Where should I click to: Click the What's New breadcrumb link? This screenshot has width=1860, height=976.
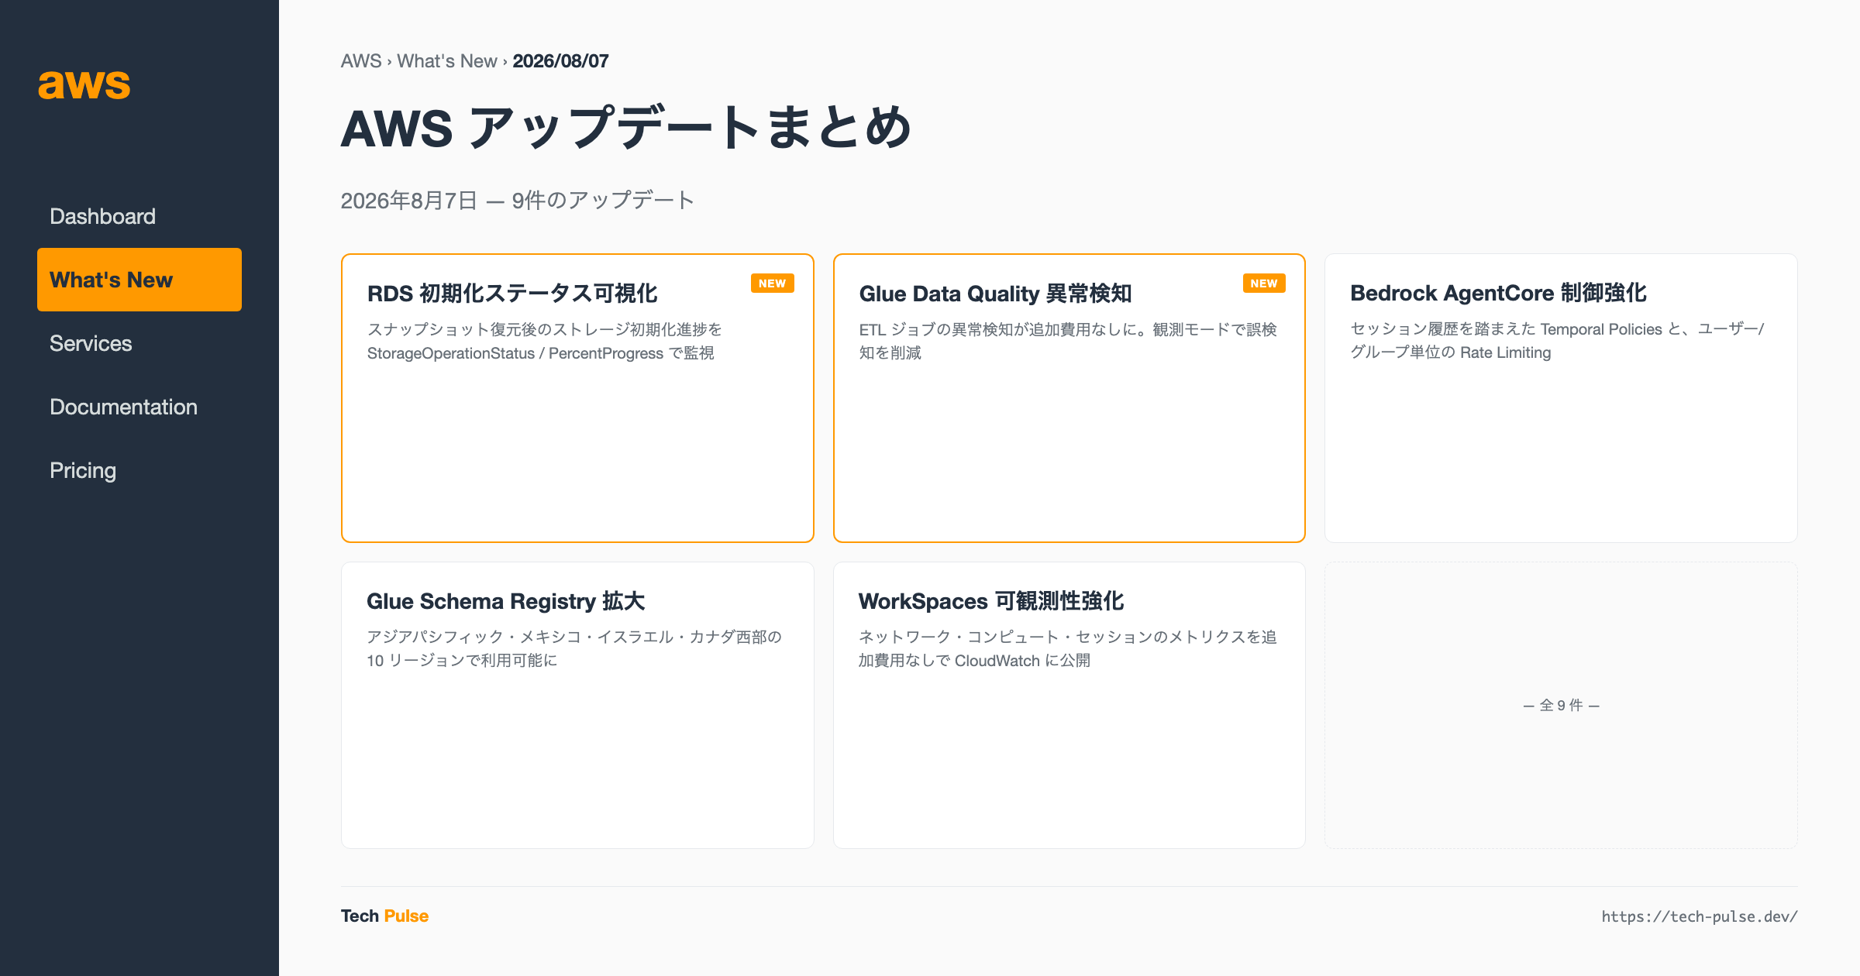(x=447, y=61)
